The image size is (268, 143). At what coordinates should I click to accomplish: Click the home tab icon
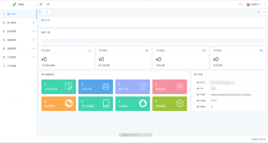coord(47,12)
